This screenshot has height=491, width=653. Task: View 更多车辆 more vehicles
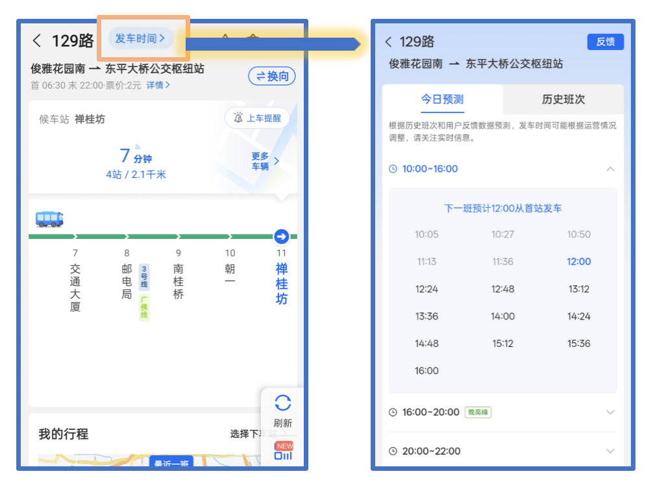click(x=265, y=161)
